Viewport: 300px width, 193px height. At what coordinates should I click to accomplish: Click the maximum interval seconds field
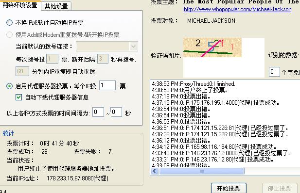tap(116, 112)
